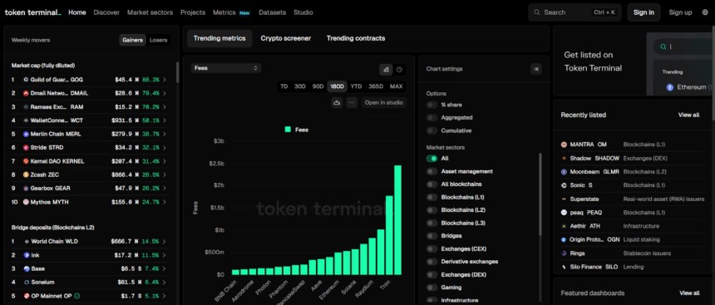
Task: Open the three-dot more options menu
Action: tap(352, 102)
